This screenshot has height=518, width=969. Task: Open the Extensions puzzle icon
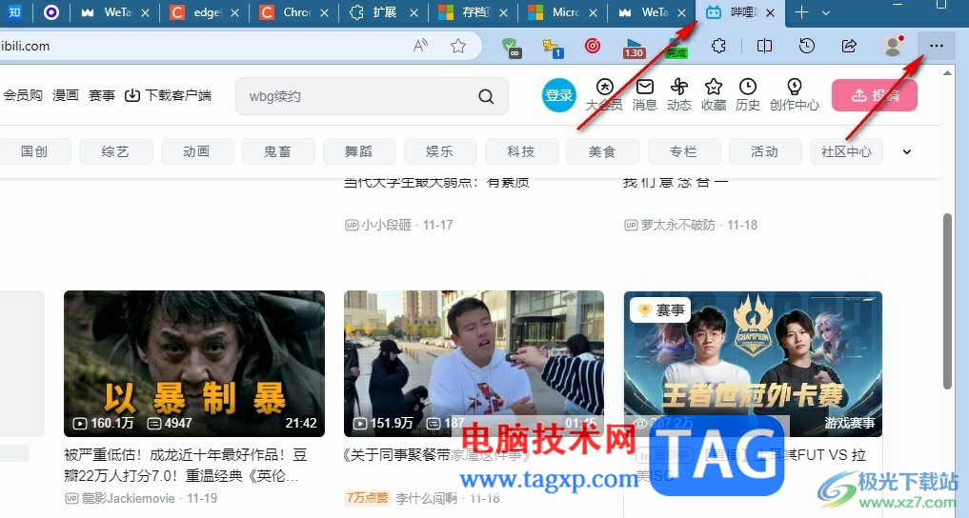pyautogui.click(x=718, y=46)
